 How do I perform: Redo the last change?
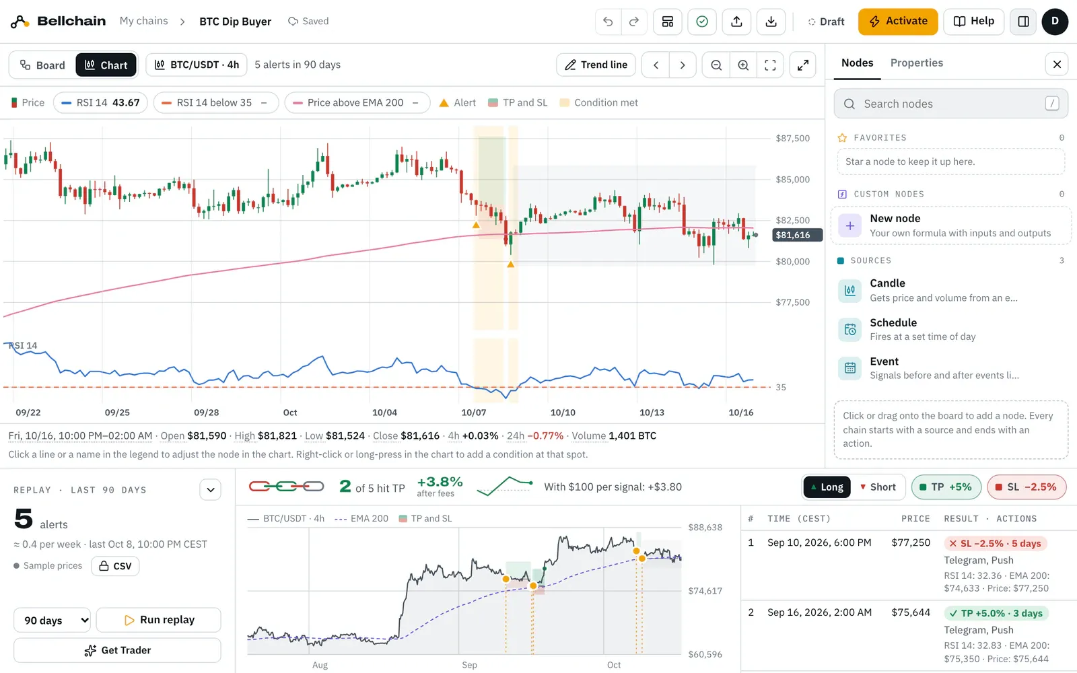click(634, 22)
